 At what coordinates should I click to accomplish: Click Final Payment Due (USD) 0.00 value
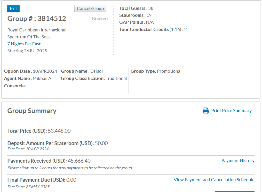(x=71, y=180)
